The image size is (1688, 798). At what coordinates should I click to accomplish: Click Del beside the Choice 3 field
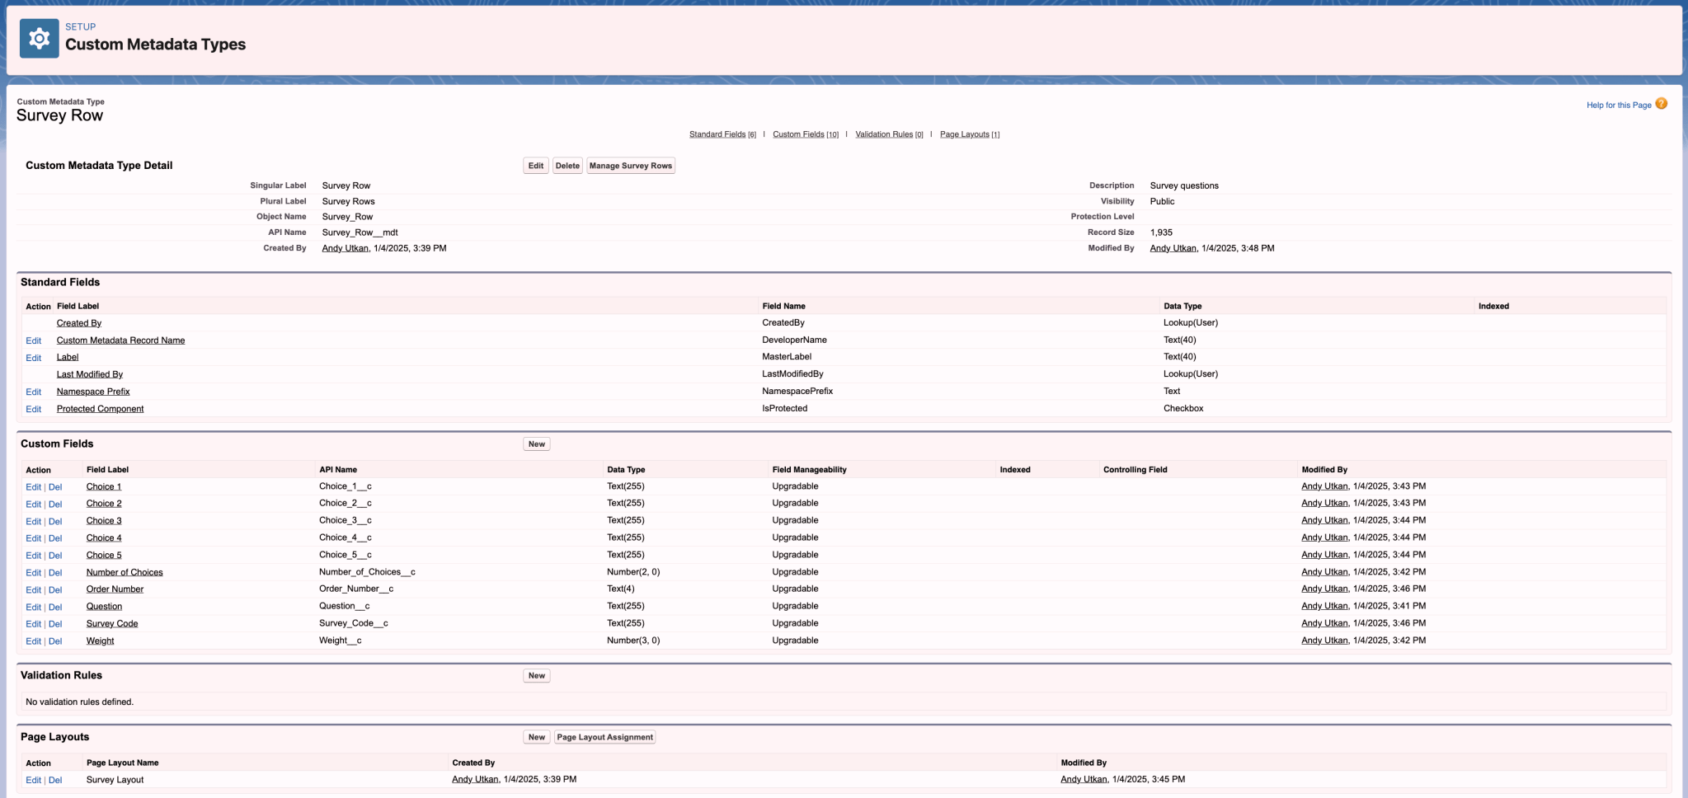click(54, 520)
